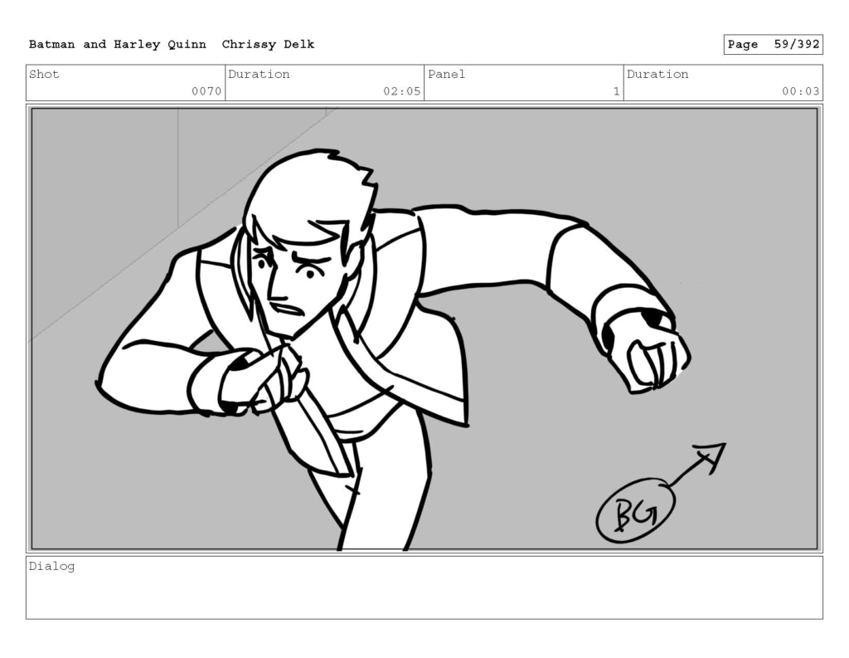Click the "Dialog" label
The width and height of the screenshot is (849, 658).
pos(52,567)
